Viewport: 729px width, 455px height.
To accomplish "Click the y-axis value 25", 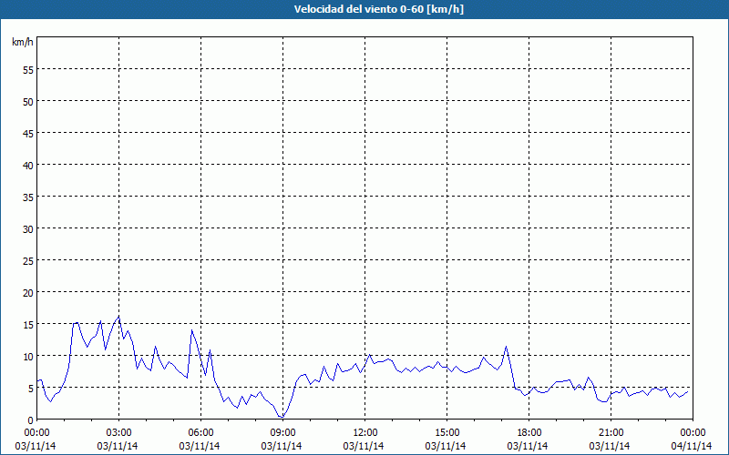I will (28, 260).
